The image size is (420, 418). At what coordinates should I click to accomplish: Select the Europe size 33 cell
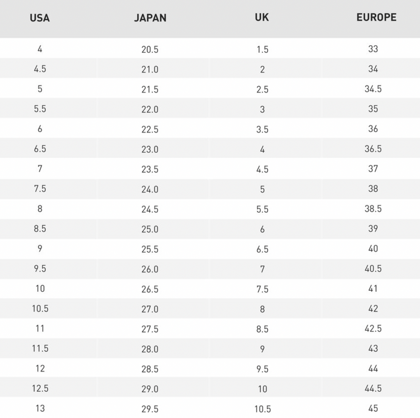[373, 49]
